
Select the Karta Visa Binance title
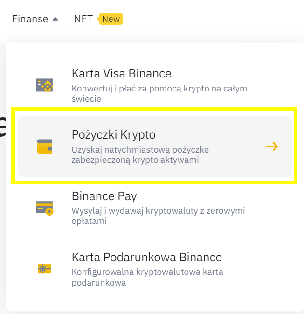[x=121, y=74]
